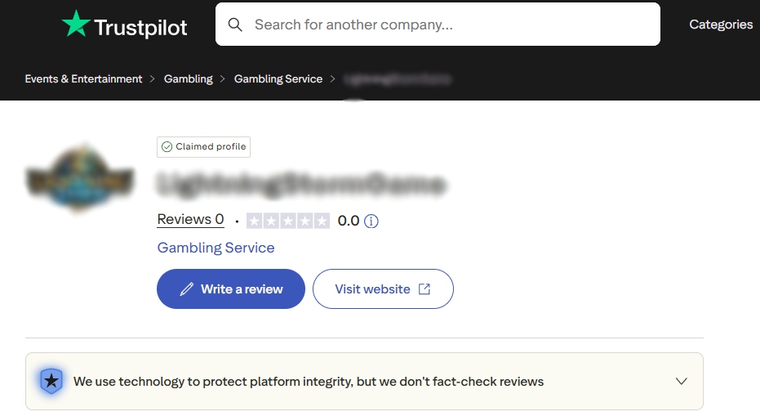Viewport: 760px width, 416px height.
Task: Navigate to the Gambling breadcrumb
Action: [188, 79]
